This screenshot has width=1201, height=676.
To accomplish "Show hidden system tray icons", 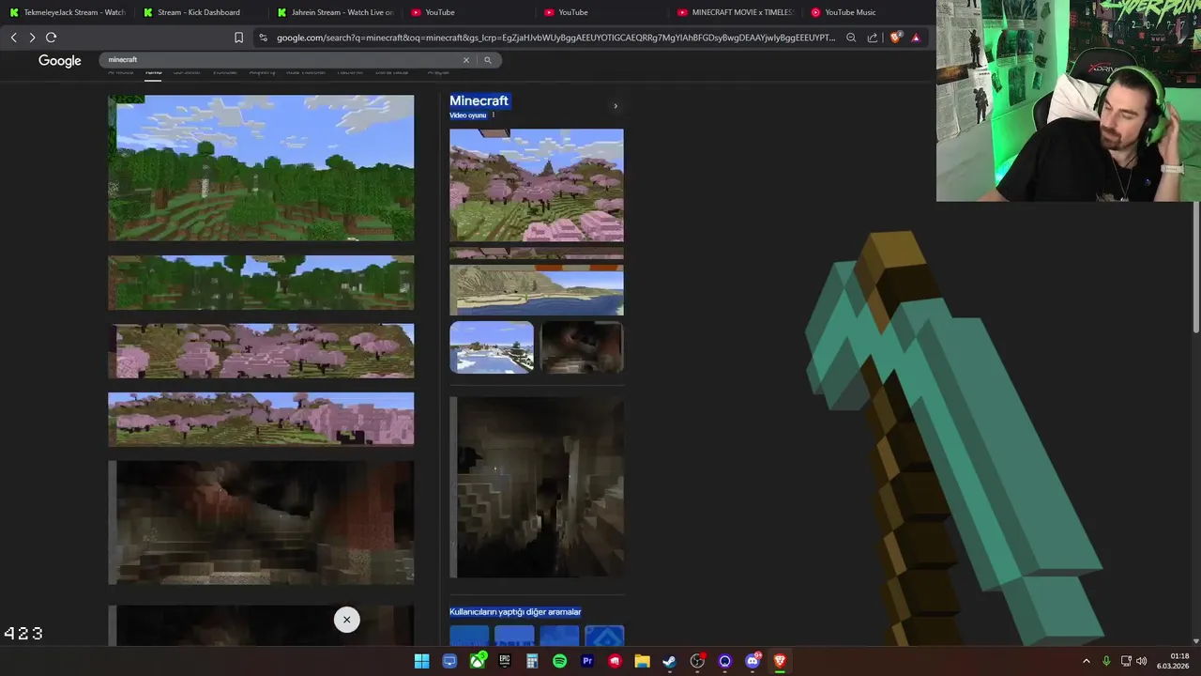I will 1087,661.
